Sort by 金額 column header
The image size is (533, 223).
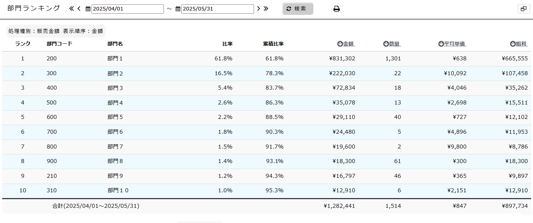pyautogui.click(x=346, y=44)
